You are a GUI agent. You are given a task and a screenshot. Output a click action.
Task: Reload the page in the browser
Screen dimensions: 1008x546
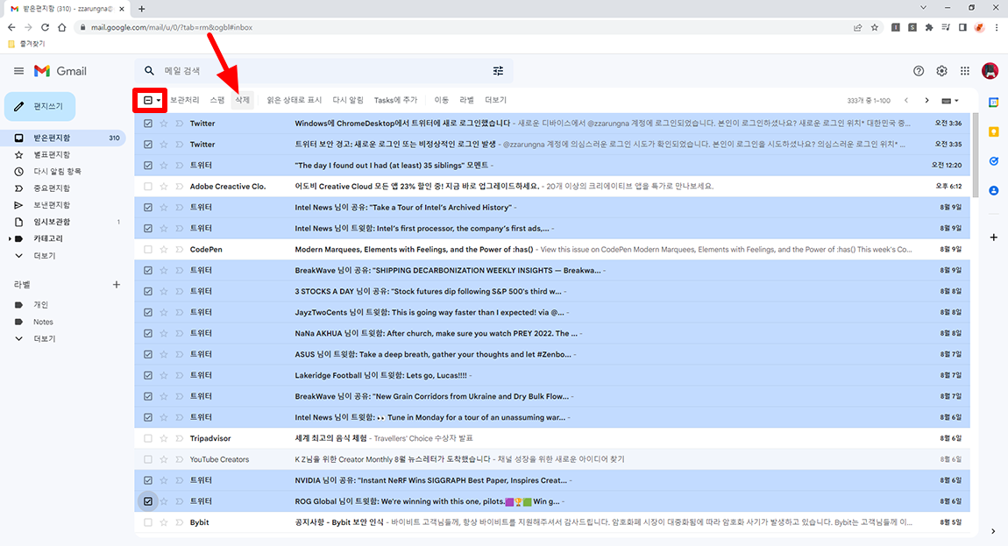[x=45, y=28]
